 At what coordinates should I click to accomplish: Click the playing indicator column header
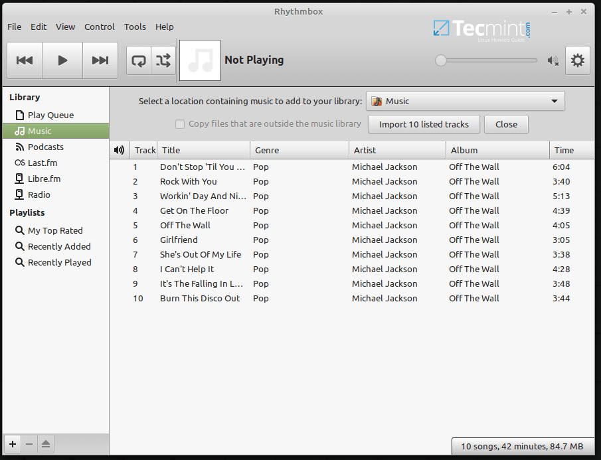pyautogui.click(x=120, y=150)
